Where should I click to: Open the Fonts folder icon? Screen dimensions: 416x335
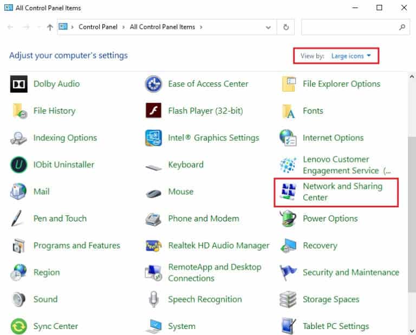(289, 111)
